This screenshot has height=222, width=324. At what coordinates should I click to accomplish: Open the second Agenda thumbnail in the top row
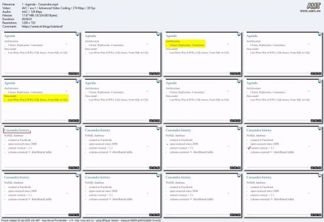pyautogui.click(x=122, y=54)
